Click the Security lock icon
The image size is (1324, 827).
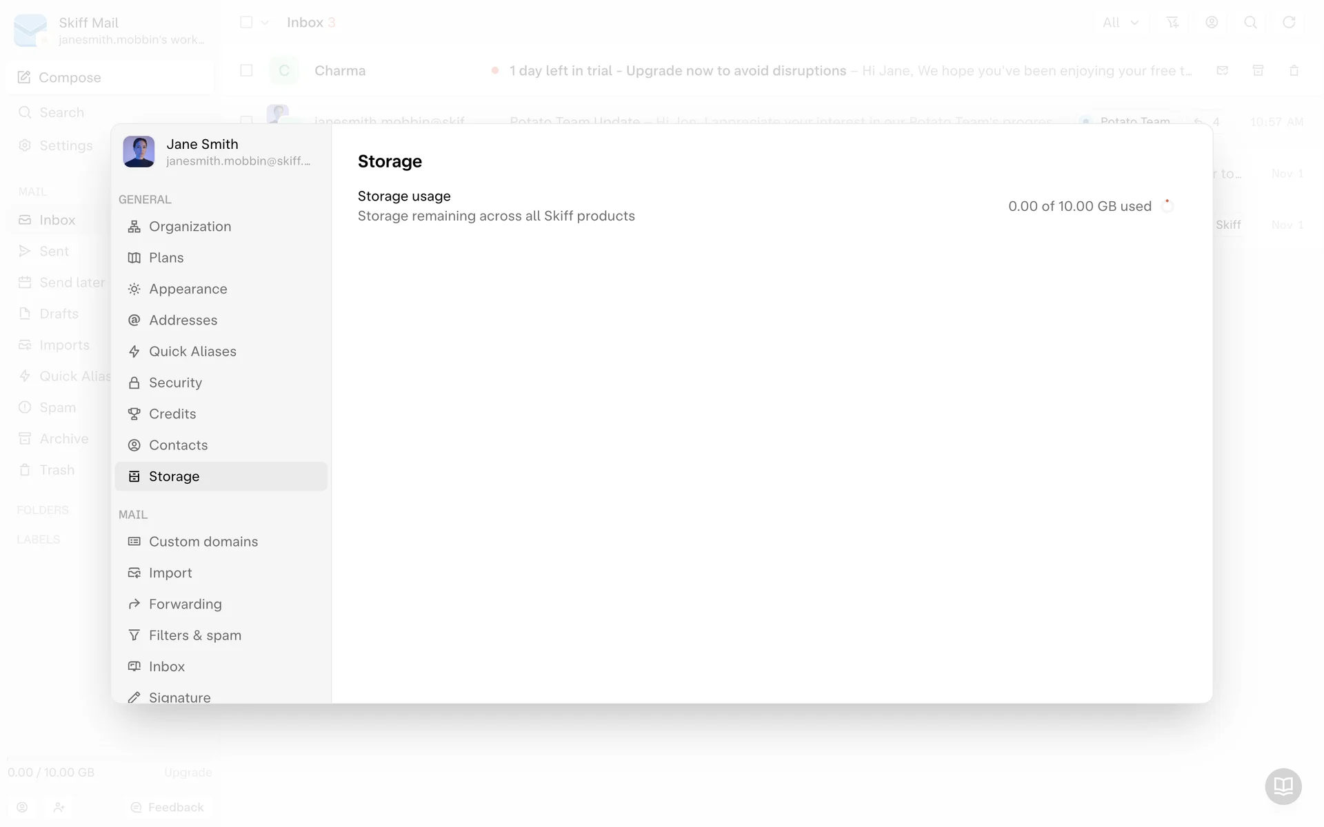pos(134,383)
